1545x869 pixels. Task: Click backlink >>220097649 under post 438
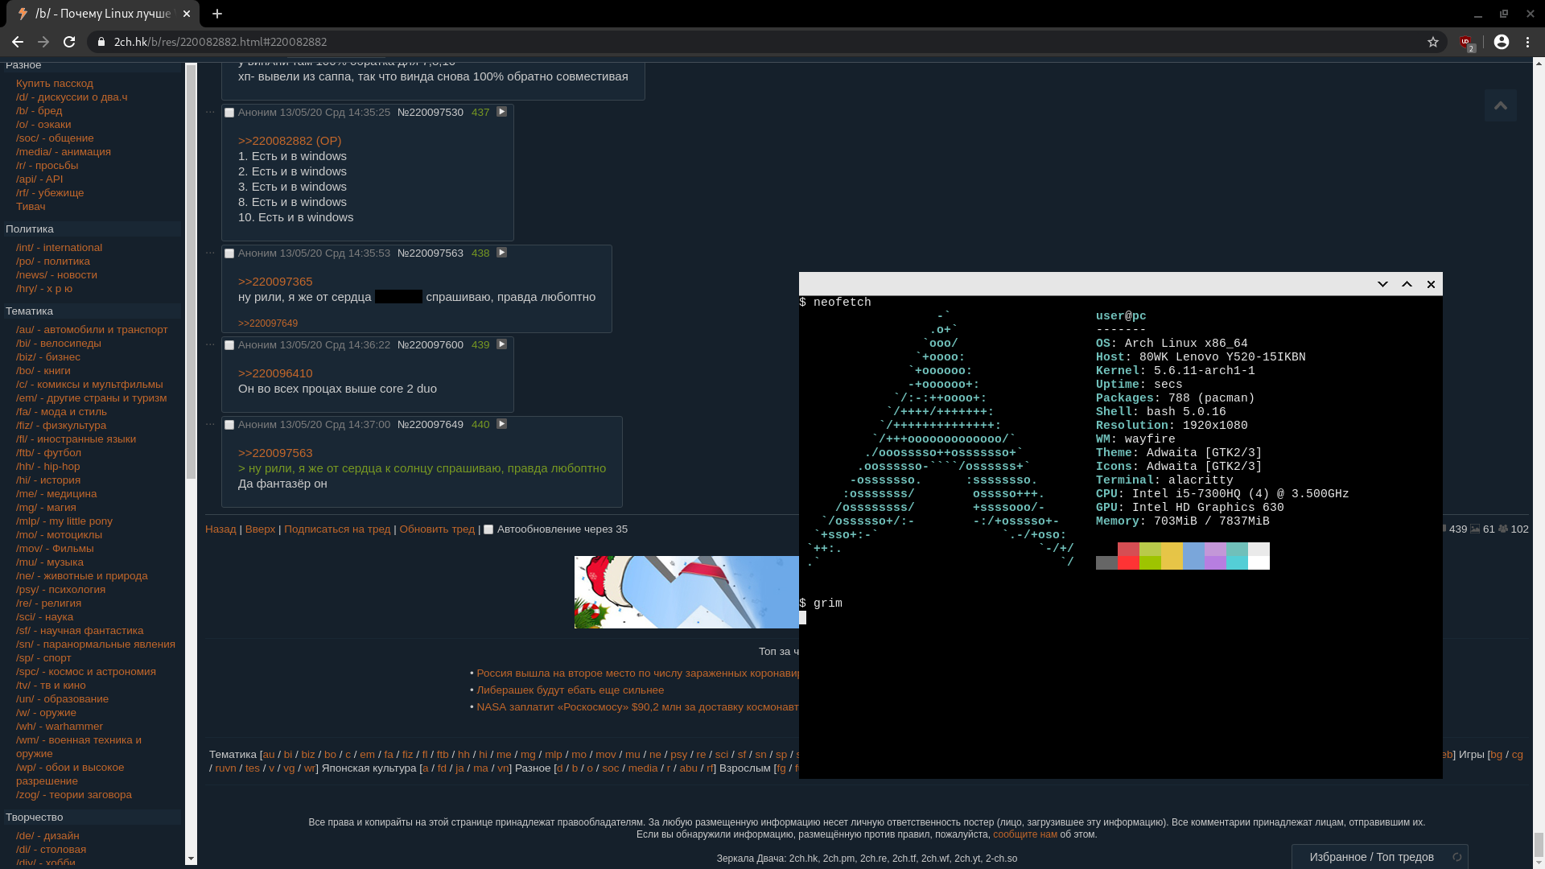click(268, 323)
